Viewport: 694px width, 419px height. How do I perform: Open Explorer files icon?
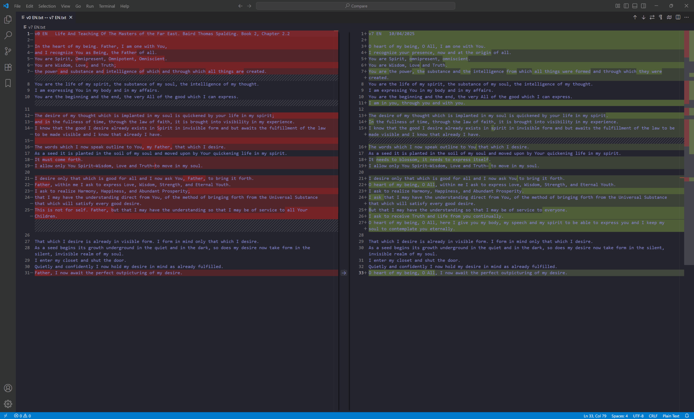[8, 20]
